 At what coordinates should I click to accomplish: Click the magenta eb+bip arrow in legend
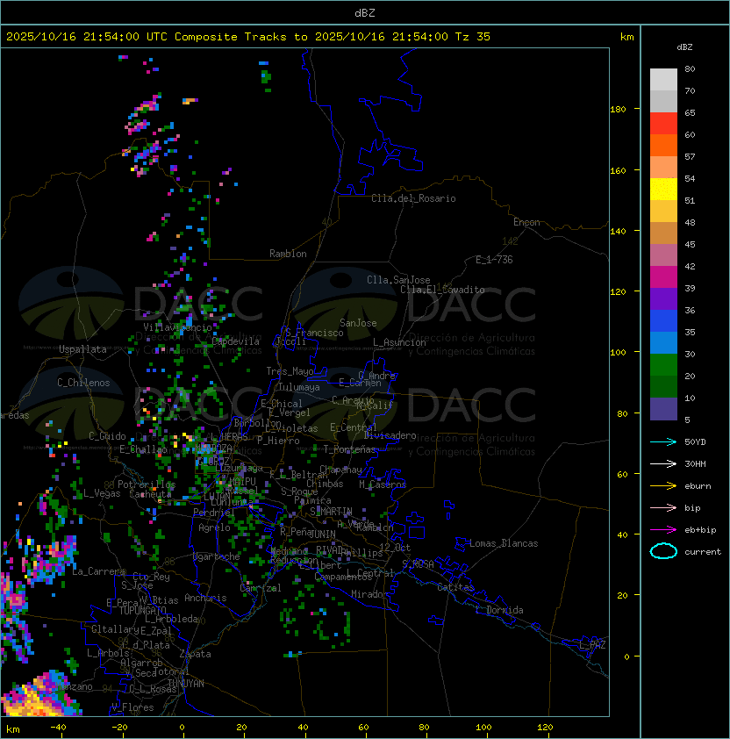(663, 530)
